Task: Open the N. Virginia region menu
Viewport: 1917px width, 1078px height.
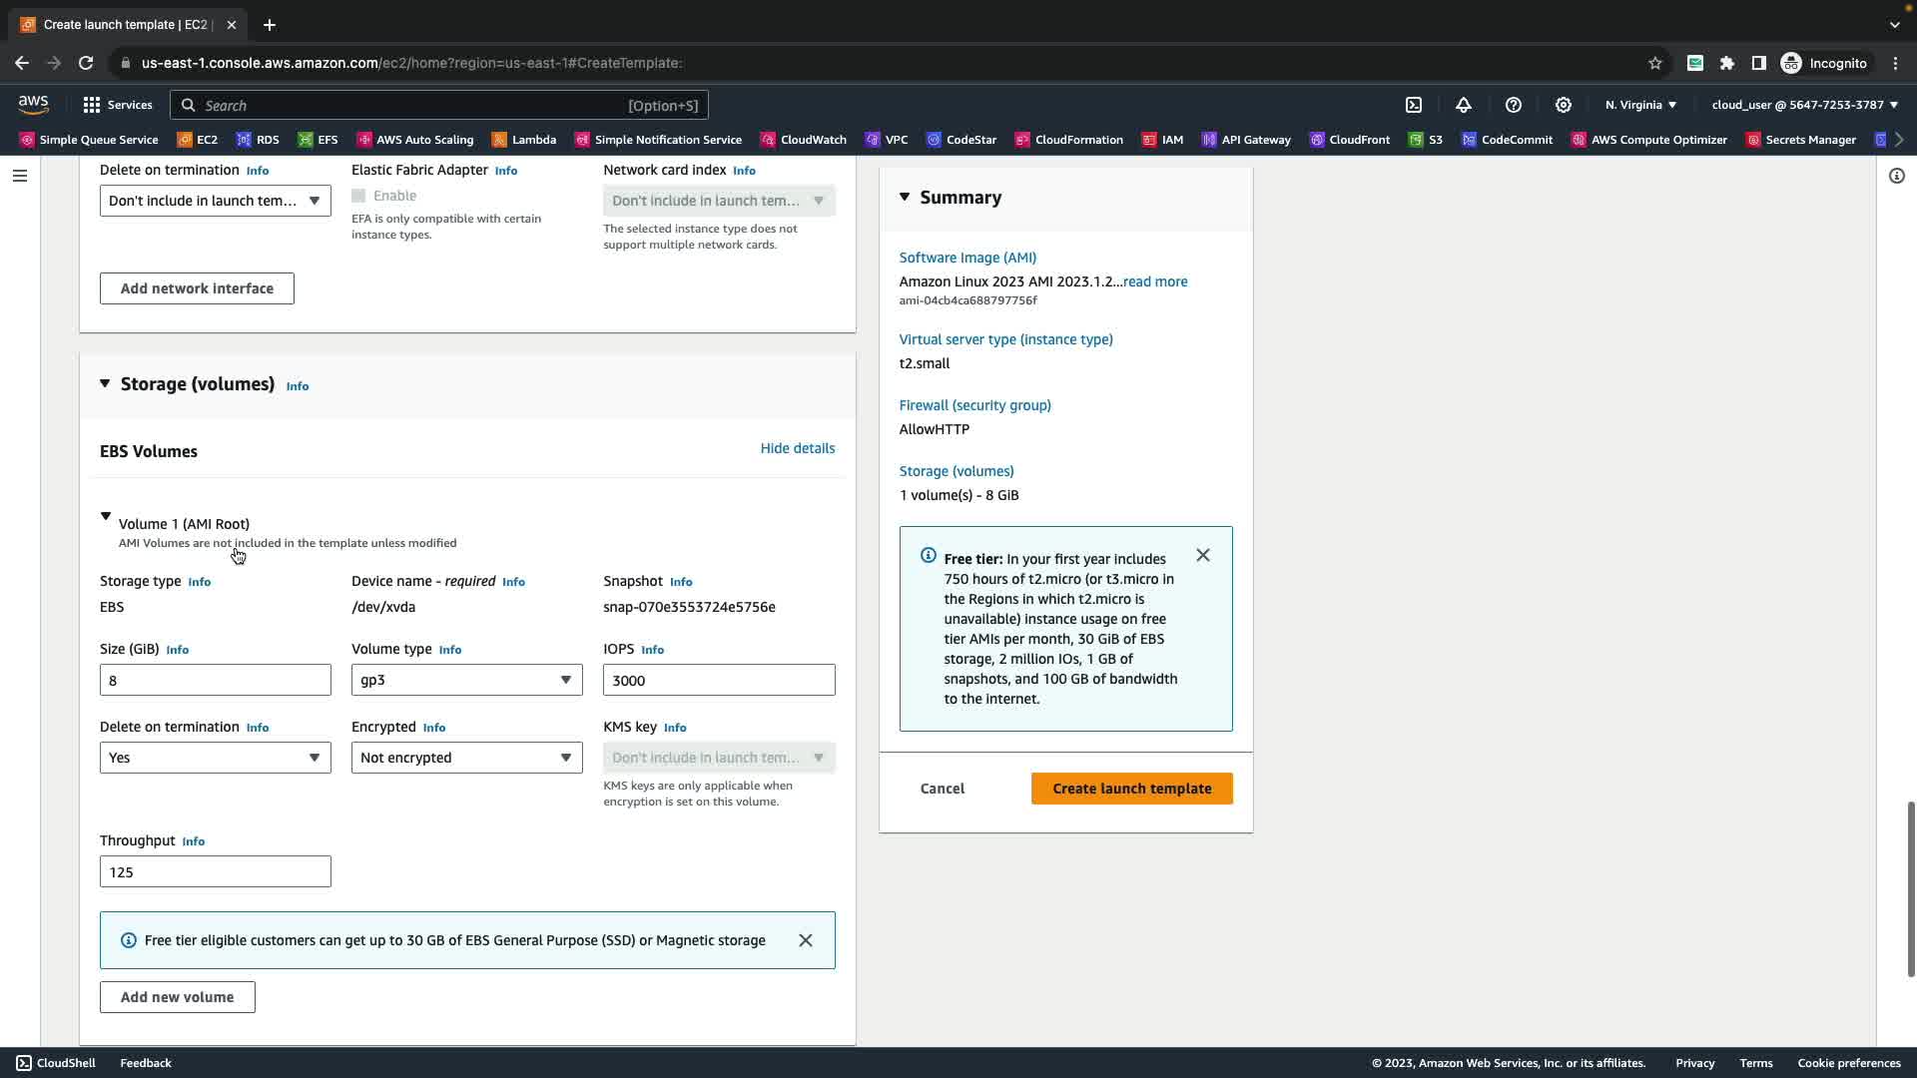Action: pyautogui.click(x=1640, y=105)
